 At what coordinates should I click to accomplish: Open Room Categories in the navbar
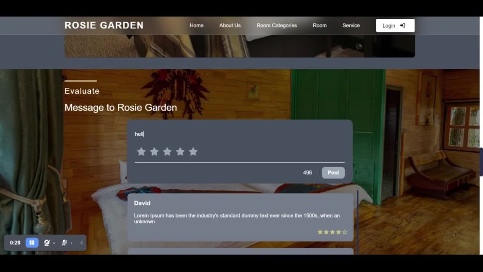(277, 26)
